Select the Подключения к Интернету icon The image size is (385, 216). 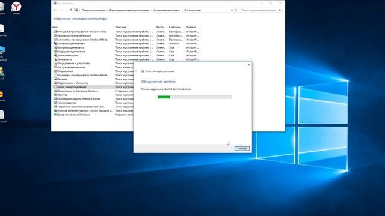[55, 83]
